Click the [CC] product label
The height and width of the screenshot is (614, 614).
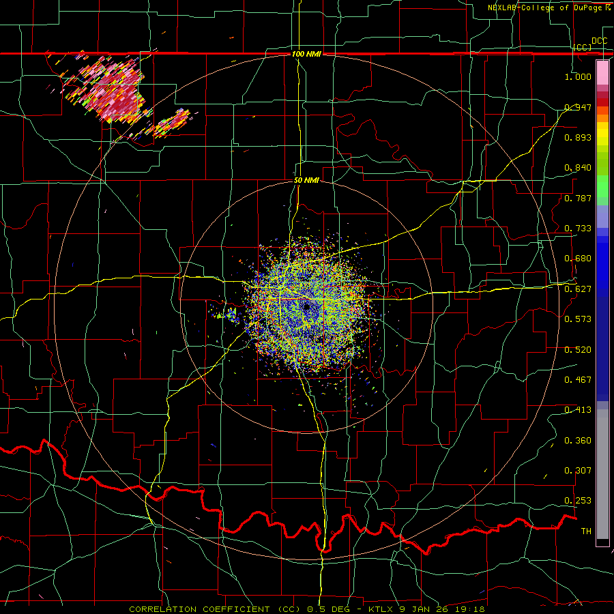583,47
